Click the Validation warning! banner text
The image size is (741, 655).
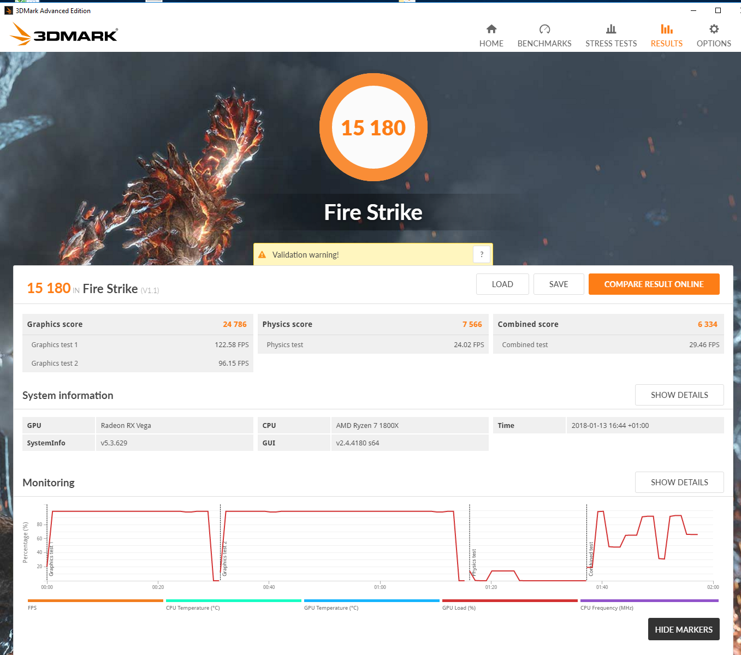(305, 255)
